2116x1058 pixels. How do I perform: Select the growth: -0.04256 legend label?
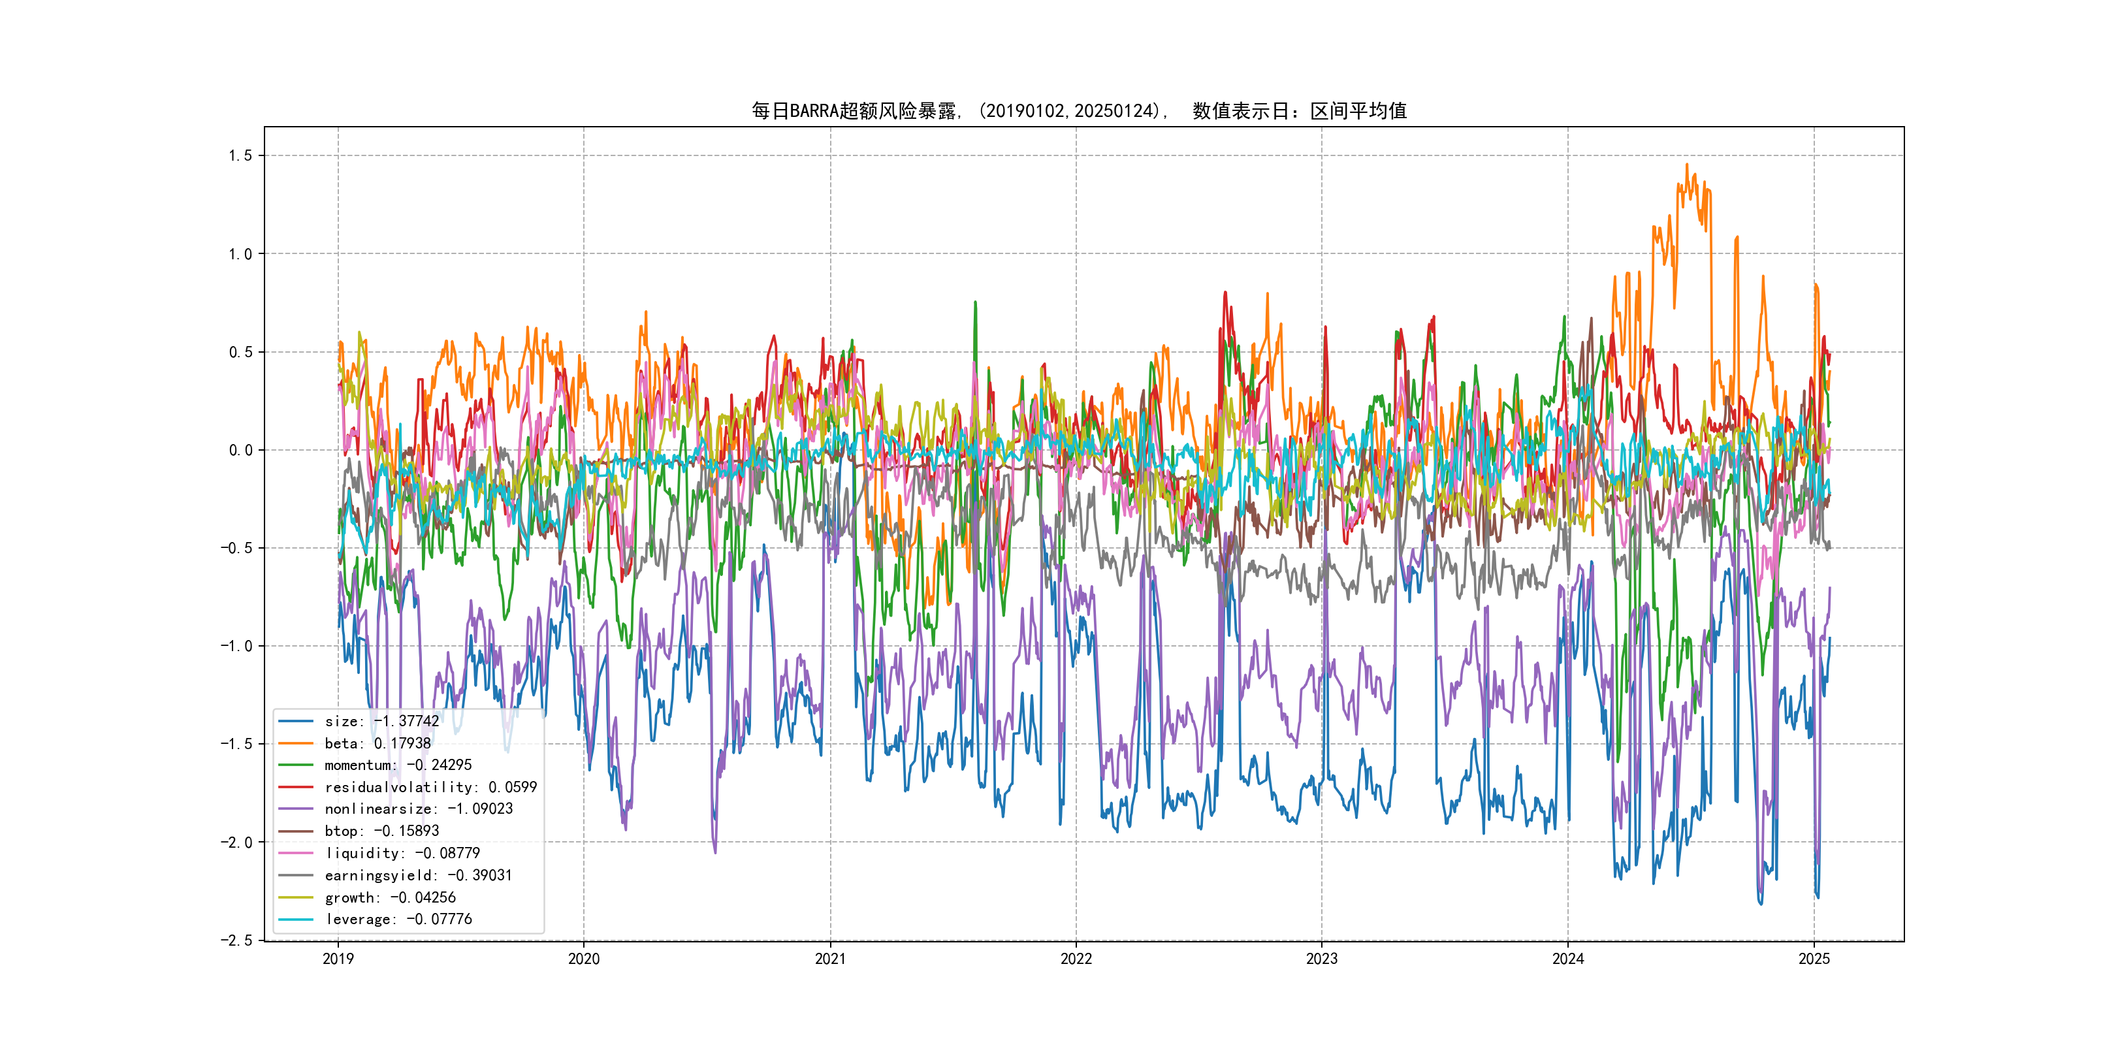(390, 898)
